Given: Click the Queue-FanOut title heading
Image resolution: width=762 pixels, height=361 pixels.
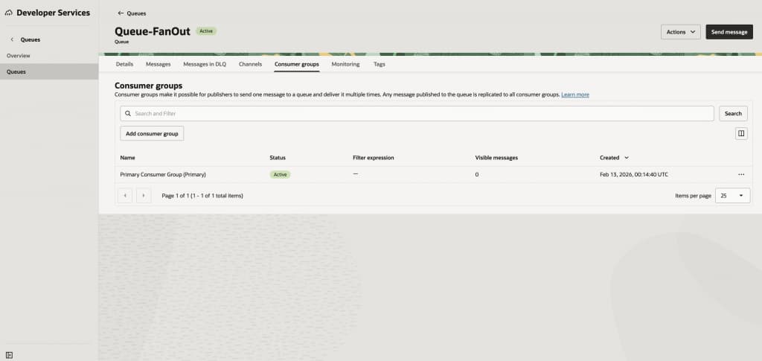Looking at the screenshot, I should (x=152, y=31).
